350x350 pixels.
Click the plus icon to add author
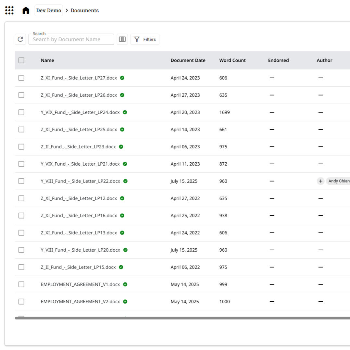[x=320, y=181]
